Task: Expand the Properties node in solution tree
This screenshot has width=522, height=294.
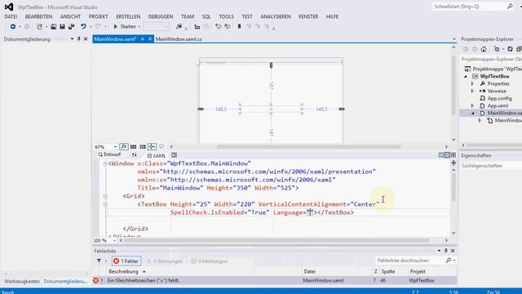Action: (x=472, y=83)
